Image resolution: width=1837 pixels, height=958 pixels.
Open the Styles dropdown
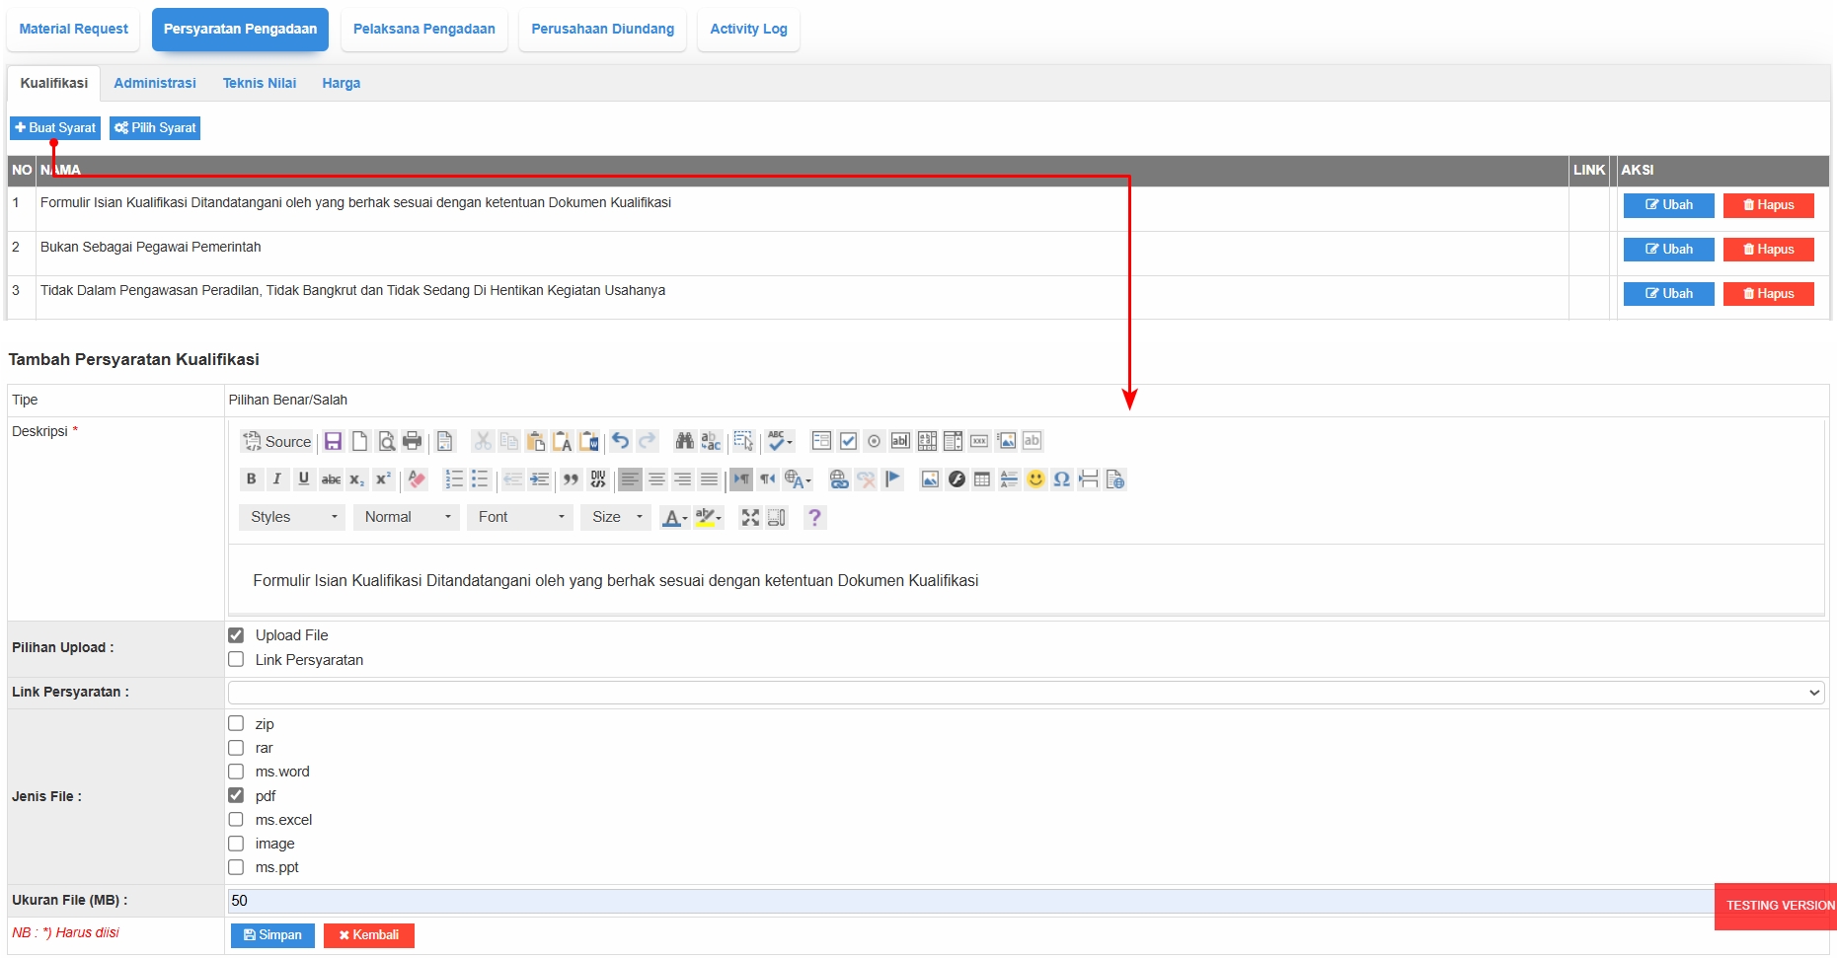[x=292, y=517]
